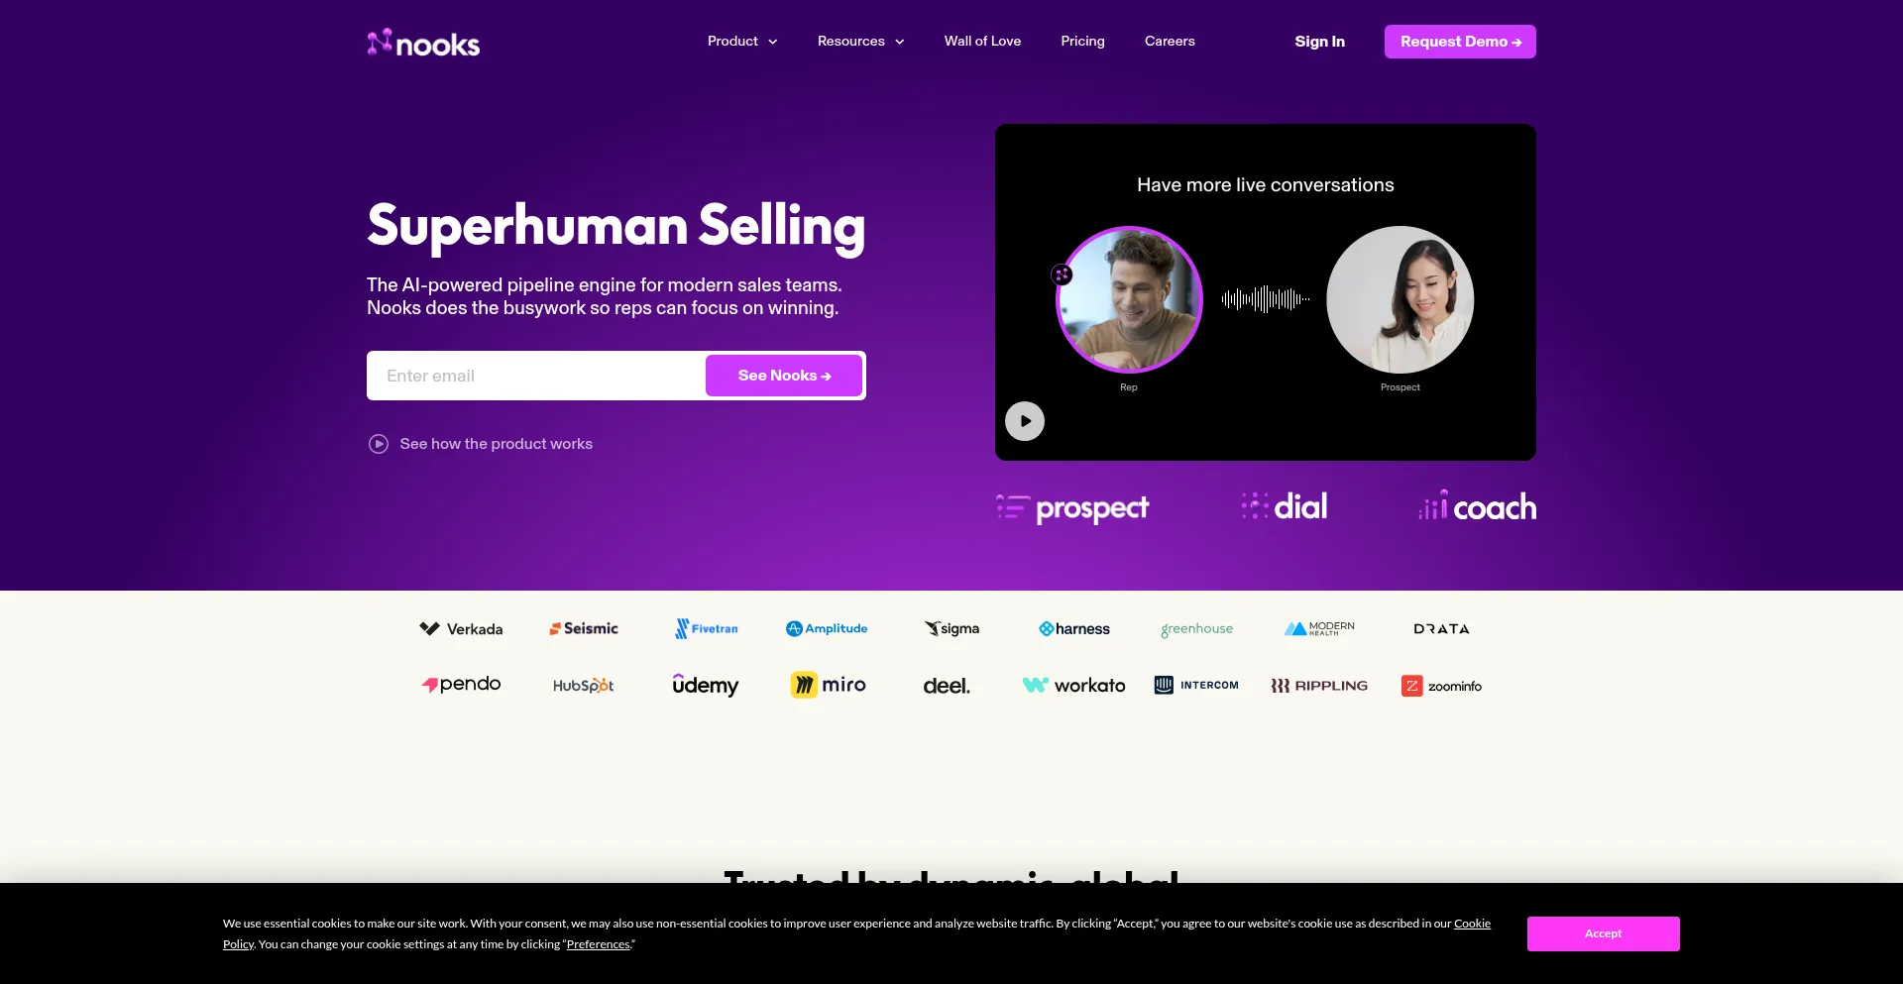This screenshot has width=1903, height=984.
Task: Click the Sign In link
Action: click(1319, 42)
